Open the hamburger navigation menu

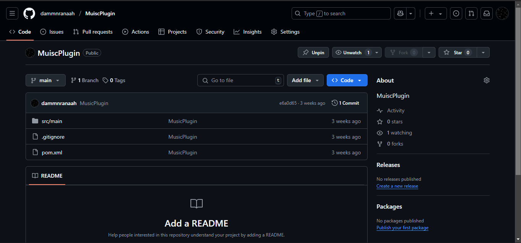click(x=12, y=13)
